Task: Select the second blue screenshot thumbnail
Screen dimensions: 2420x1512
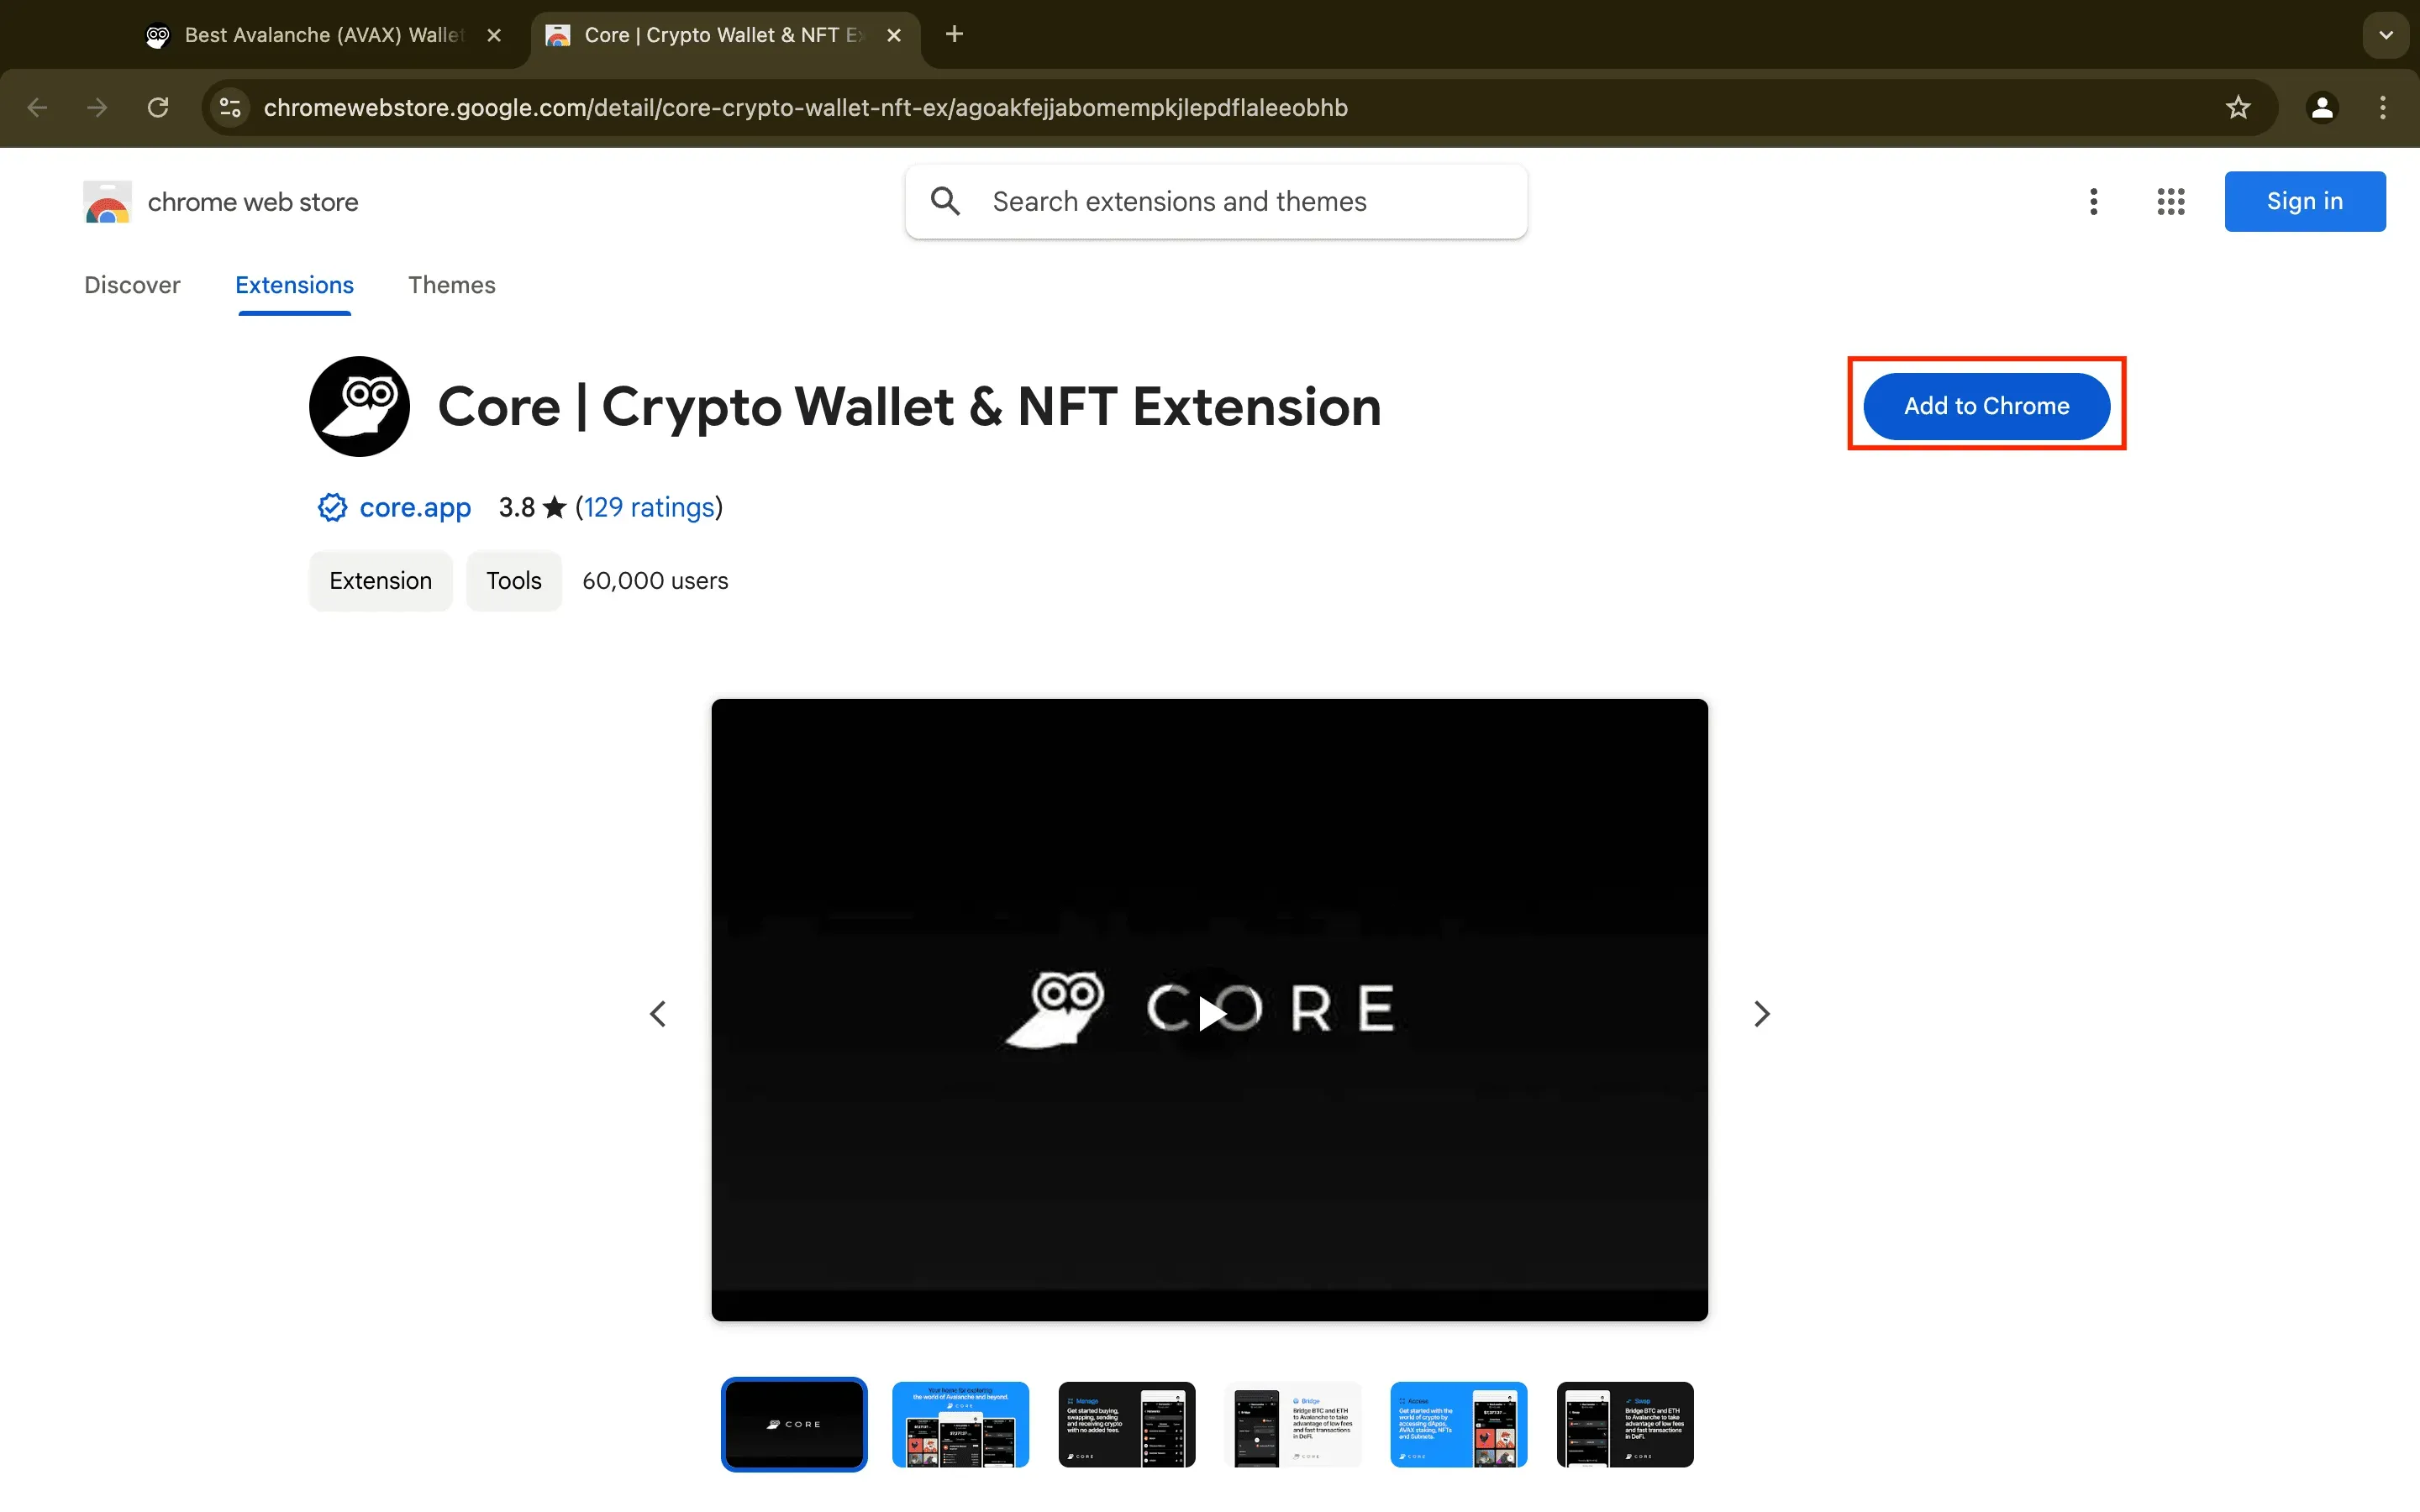Action: 960,1424
